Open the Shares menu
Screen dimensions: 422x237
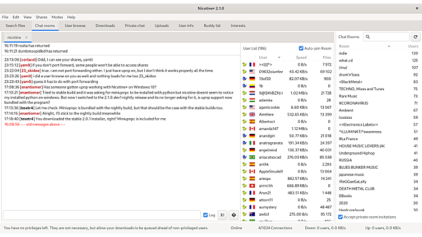coord(42,17)
